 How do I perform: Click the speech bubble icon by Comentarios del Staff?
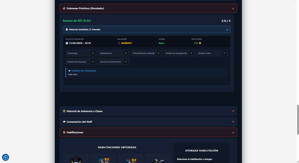tap(64, 122)
